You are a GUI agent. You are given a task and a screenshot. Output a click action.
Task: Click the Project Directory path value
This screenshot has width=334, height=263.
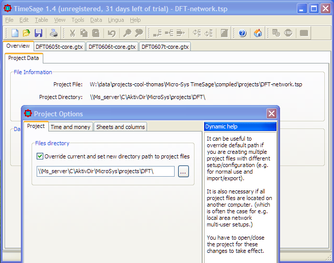pos(148,97)
